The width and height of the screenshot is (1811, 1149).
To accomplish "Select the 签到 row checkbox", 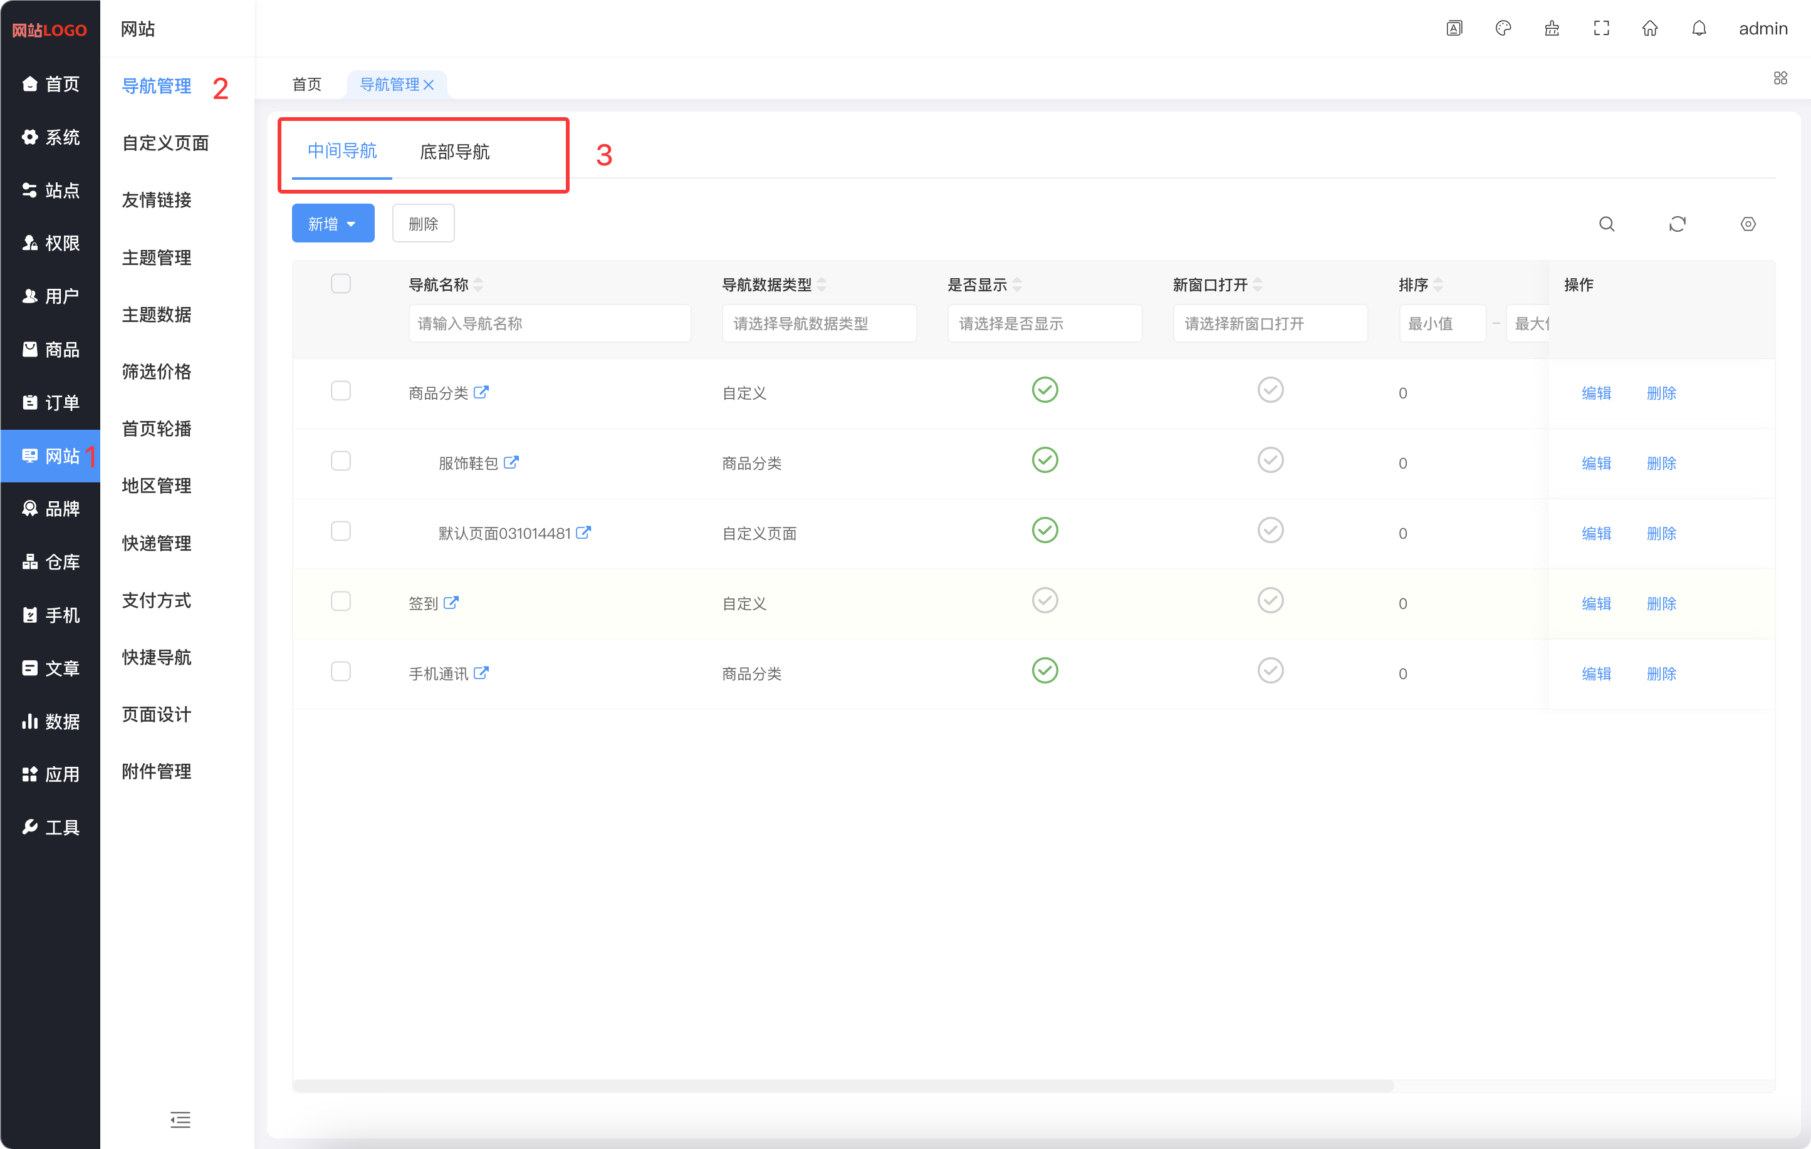I will 341,601.
